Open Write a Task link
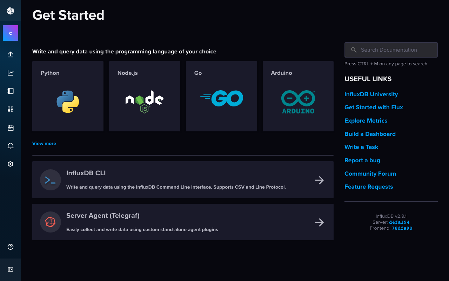Screen dimensions: 449x281 (x=361, y=147)
